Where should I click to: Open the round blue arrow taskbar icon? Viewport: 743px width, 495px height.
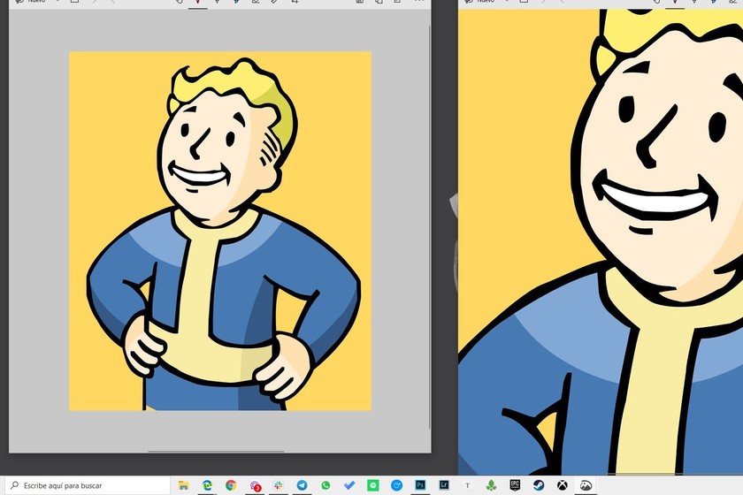pyautogui.click(x=396, y=485)
